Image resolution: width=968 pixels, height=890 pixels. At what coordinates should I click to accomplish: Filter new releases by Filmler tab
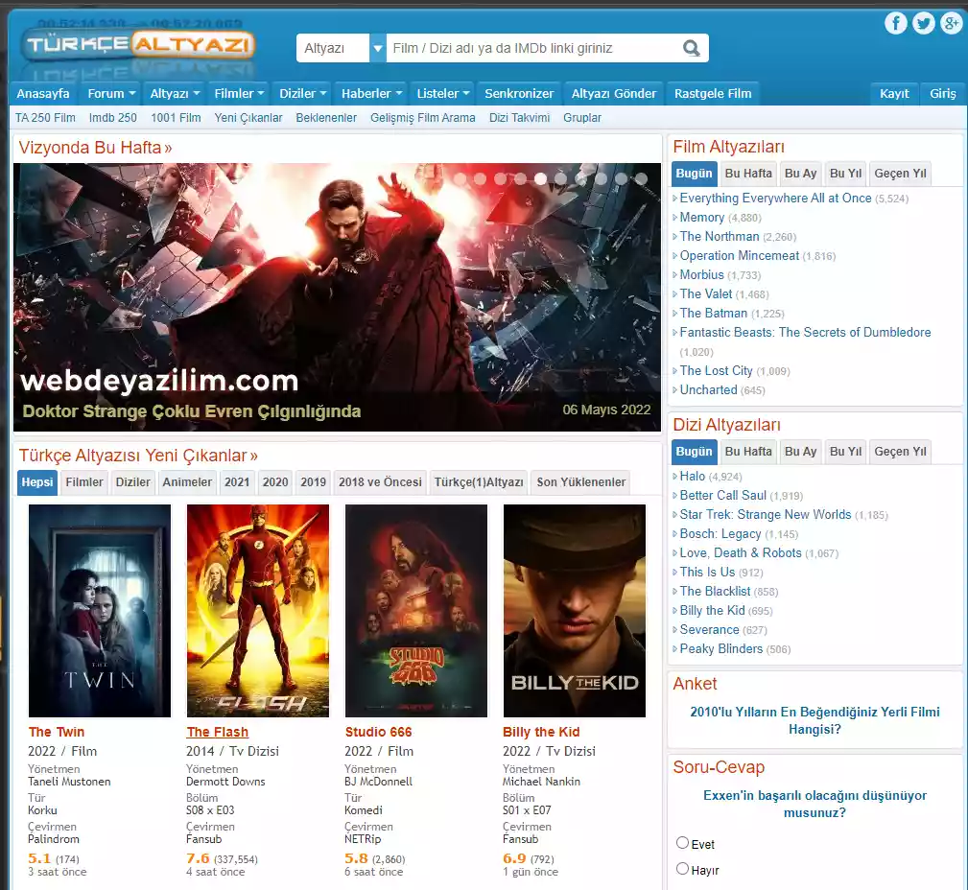84,482
